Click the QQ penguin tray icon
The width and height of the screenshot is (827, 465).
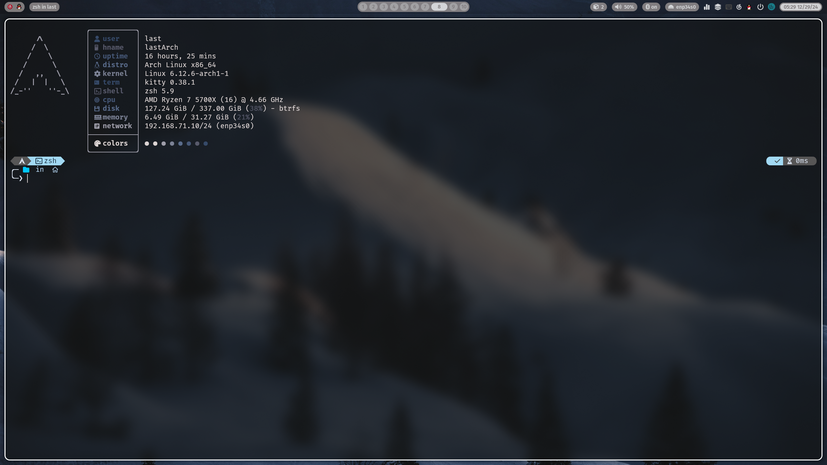pyautogui.click(x=749, y=7)
